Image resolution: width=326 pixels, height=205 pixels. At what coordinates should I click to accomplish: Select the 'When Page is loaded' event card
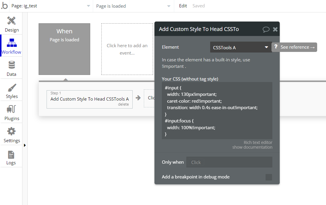(64, 49)
